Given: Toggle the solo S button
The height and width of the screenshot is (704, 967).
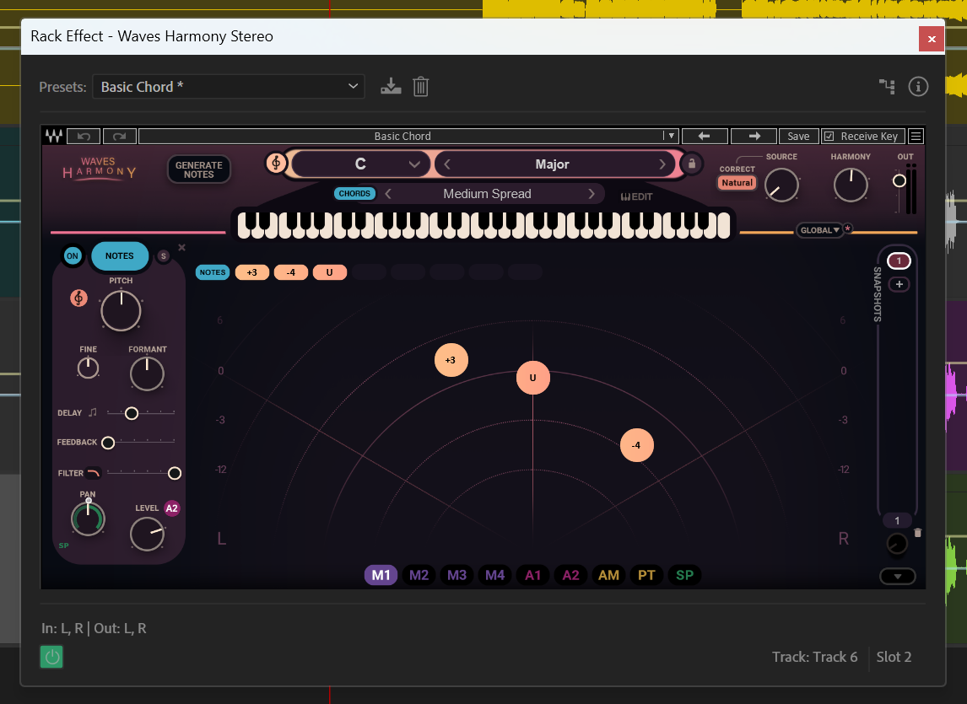Looking at the screenshot, I should click(x=164, y=256).
